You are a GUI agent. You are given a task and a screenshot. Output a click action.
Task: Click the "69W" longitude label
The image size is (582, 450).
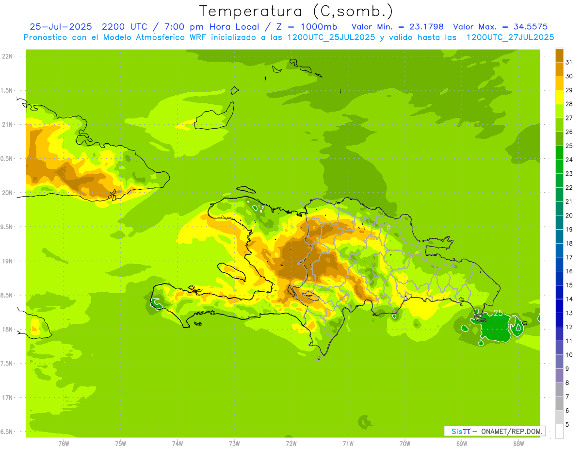pos(462,443)
